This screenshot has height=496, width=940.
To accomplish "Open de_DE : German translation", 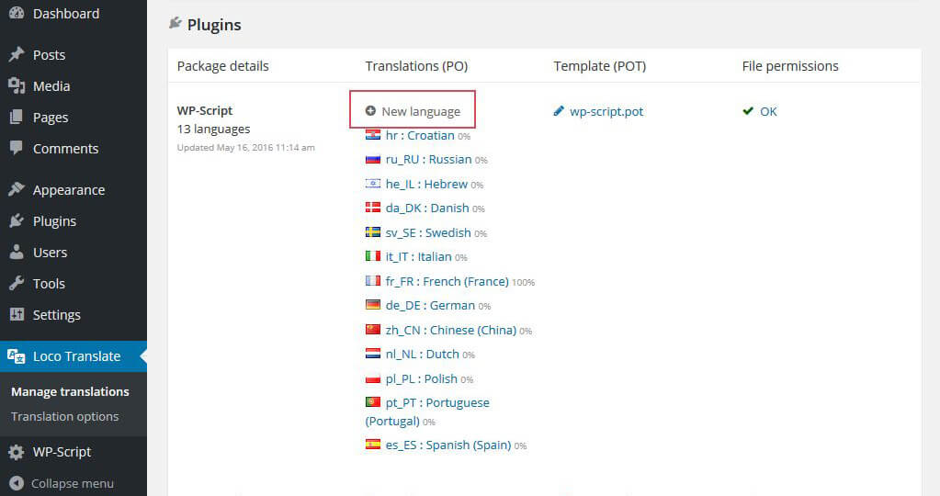I will click(430, 306).
